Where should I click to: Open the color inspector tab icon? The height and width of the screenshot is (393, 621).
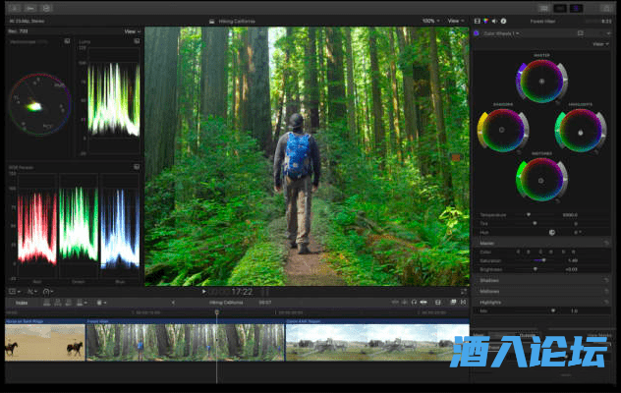point(485,20)
